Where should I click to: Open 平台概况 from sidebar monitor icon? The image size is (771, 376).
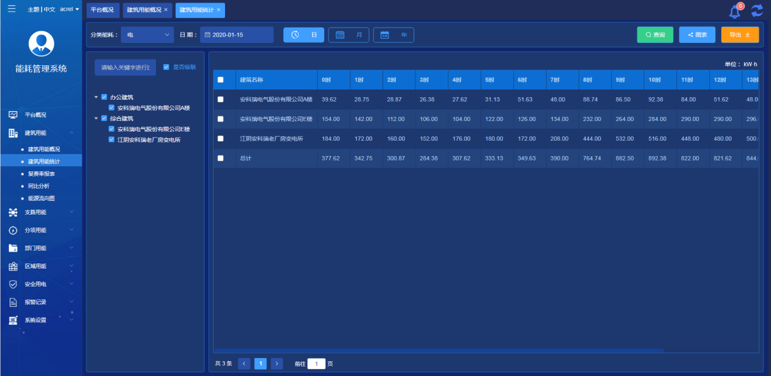[x=13, y=115]
